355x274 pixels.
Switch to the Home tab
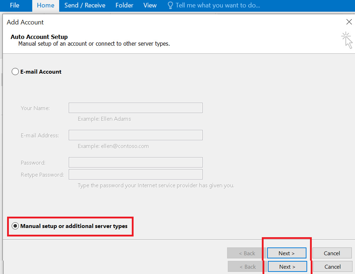point(45,5)
